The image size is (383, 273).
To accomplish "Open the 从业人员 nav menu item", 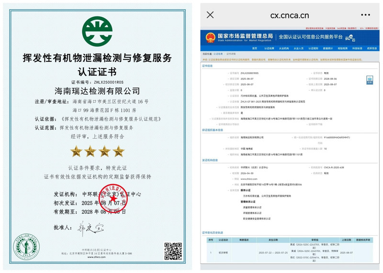I will click(298, 48).
